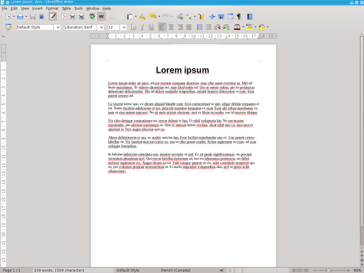The height and width of the screenshot is (273, 364).
Task: Open the Styles and Formatting window icon
Action: point(8,27)
